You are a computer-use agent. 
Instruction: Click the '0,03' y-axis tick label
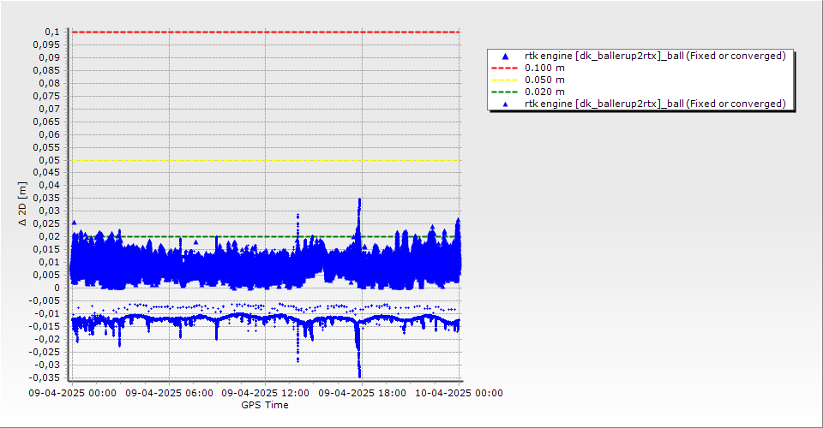coord(49,211)
